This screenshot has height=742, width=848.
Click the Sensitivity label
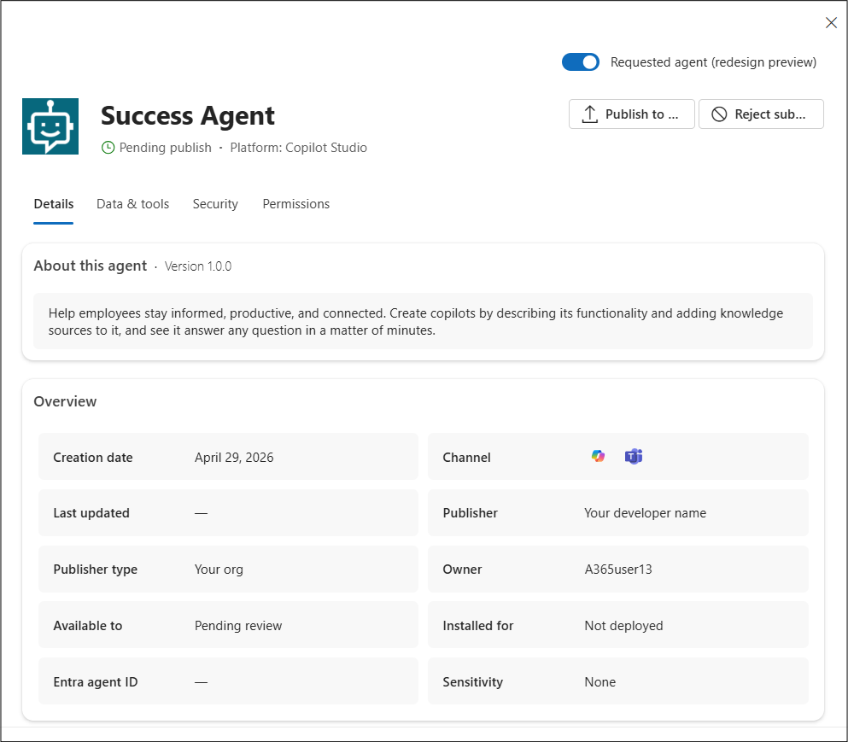tap(472, 682)
